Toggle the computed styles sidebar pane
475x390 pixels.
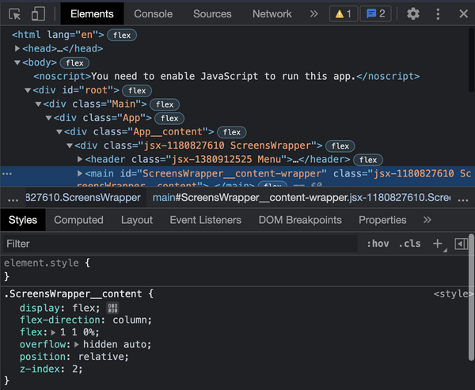pyautogui.click(x=460, y=244)
